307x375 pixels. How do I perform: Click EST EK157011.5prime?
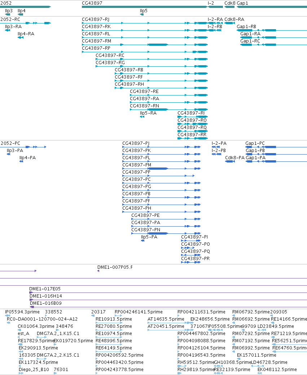click(256, 355)
